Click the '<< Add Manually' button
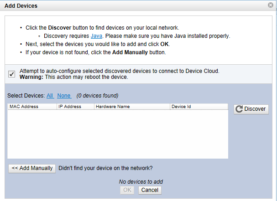This screenshot has height=201, width=277. 32,168
